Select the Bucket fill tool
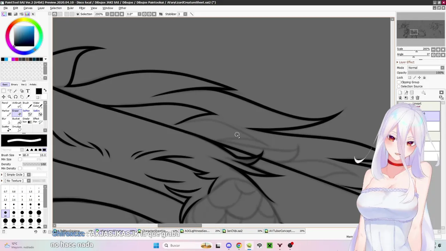Viewport: 446px width, 251px height. [17, 121]
